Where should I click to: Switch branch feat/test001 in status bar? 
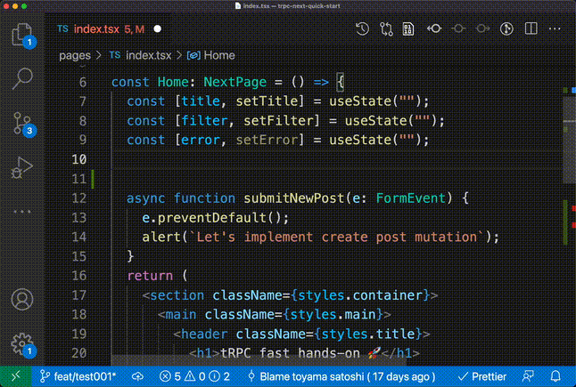click(78, 376)
